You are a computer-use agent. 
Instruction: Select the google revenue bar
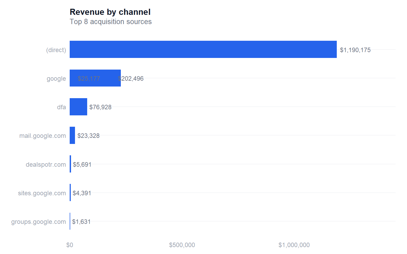(x=95, y=78)
